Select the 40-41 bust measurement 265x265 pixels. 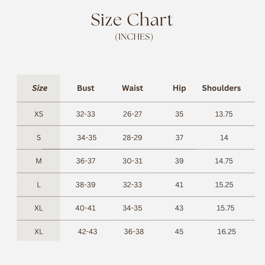(x=85, y=208)
